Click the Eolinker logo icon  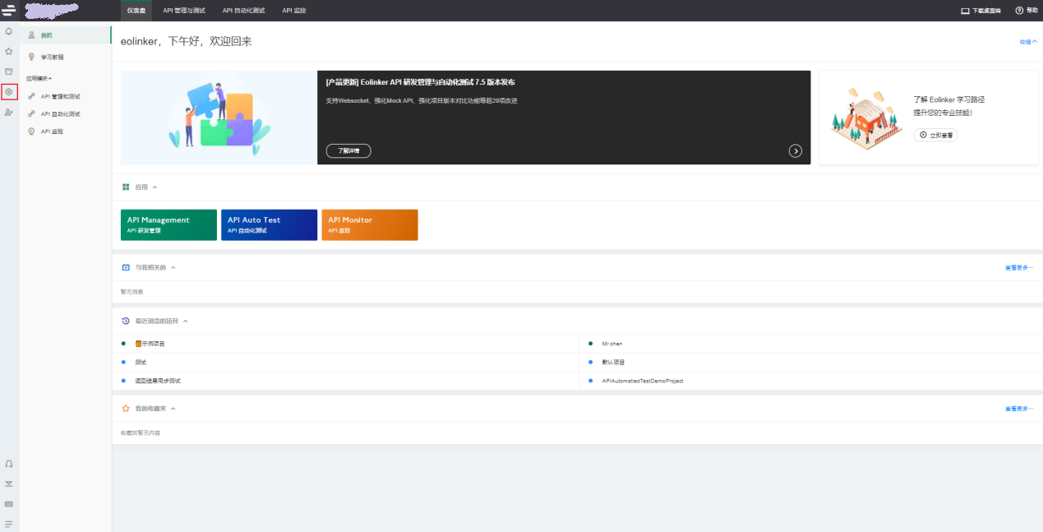pyautogui.click(x=9, y=10)
